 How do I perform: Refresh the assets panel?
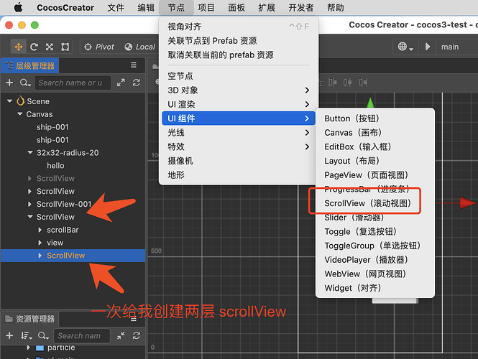pos(137,335)
